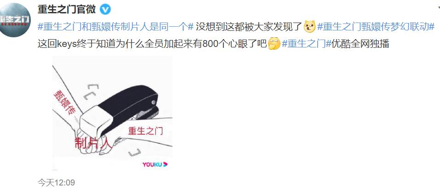Open the 重生之门官微 profile avatar

click(x=15, y=20)
